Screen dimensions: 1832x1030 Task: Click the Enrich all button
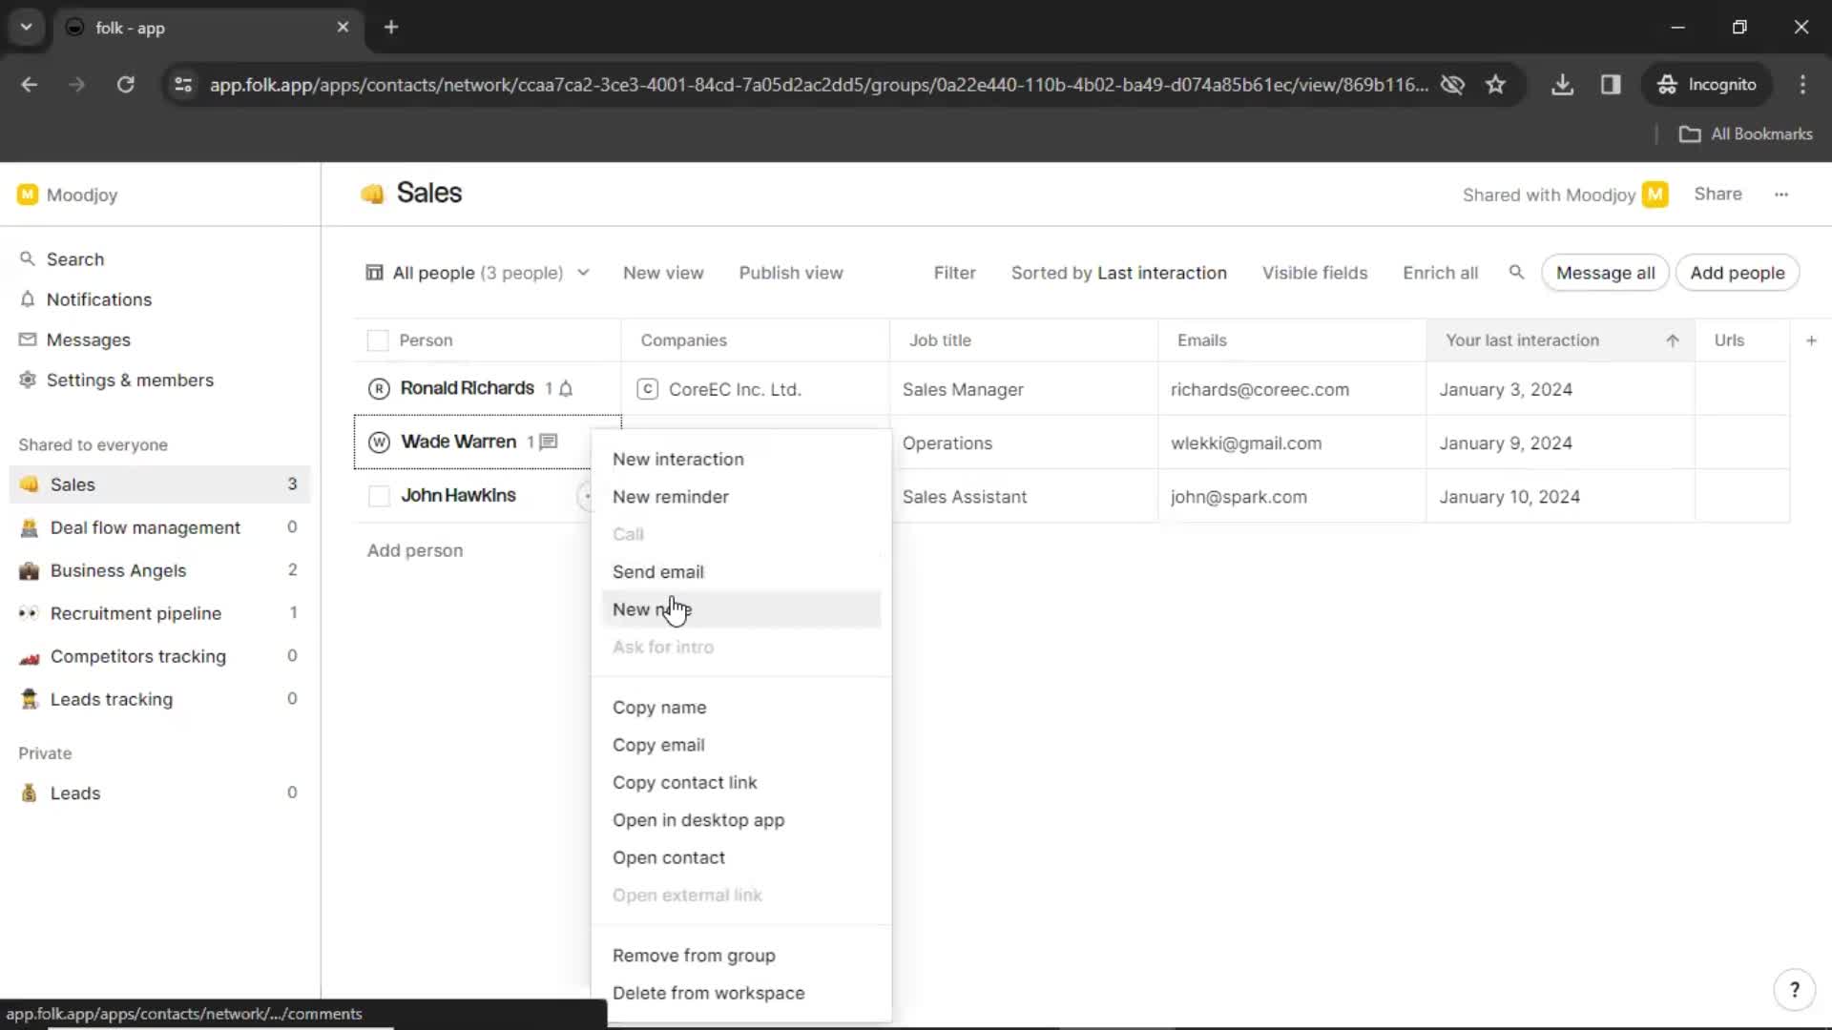point(1441,273)
